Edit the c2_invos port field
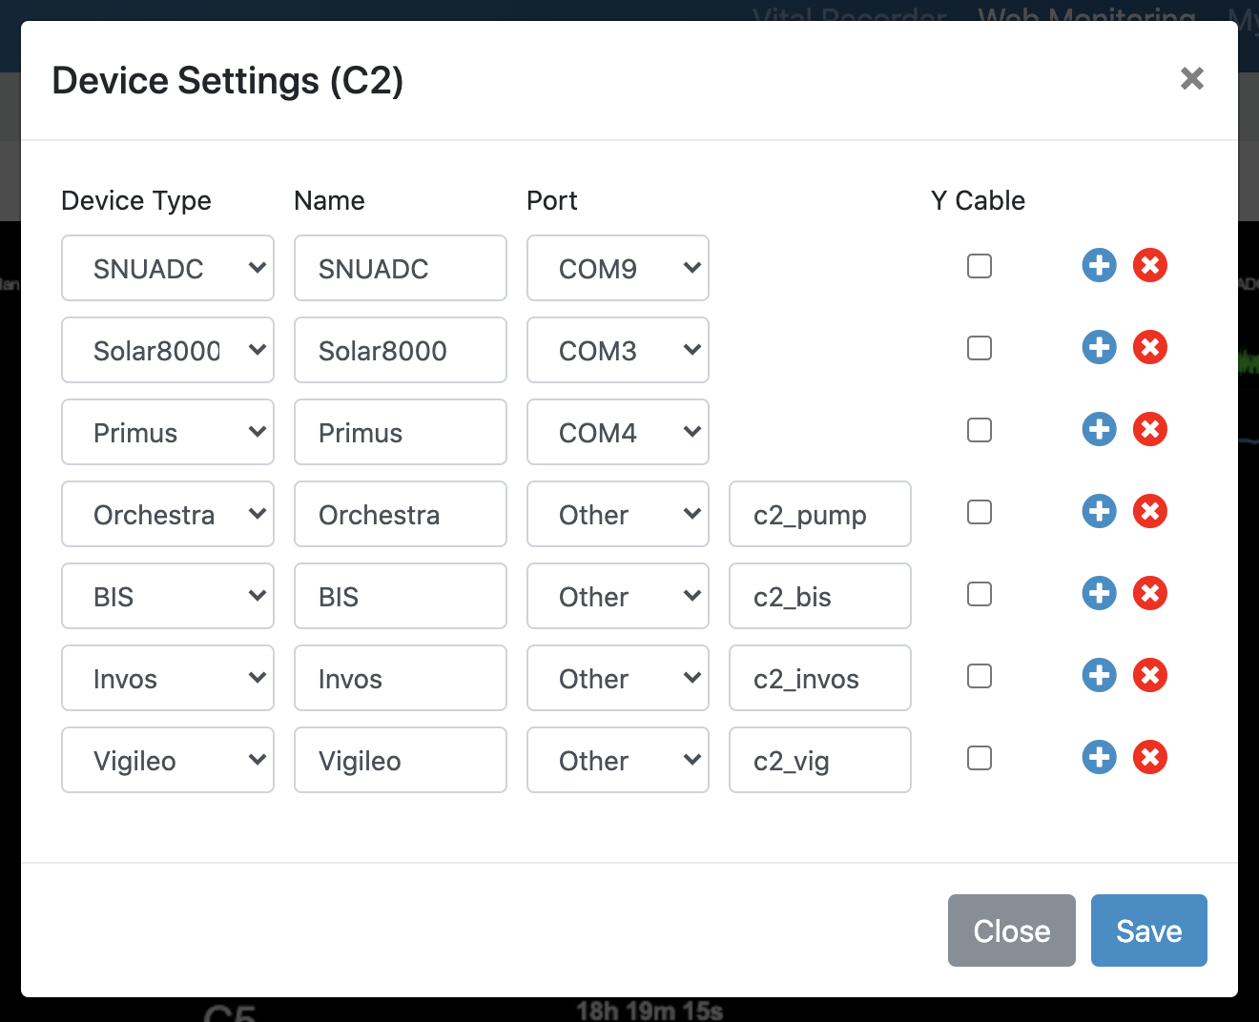 (x=820, y=678)
